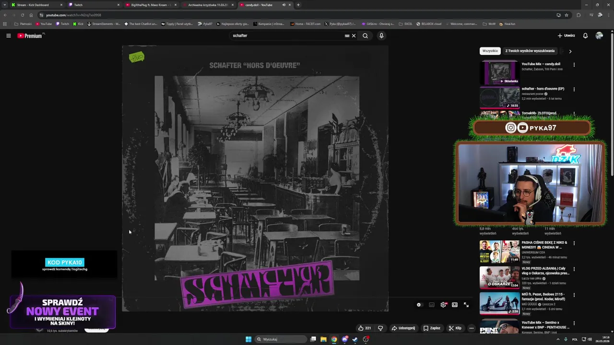The width and height of the screenshot is (614, 345).
Task: Open Windows Start menu
Action: pyautogui.click(x=248, y=339)
